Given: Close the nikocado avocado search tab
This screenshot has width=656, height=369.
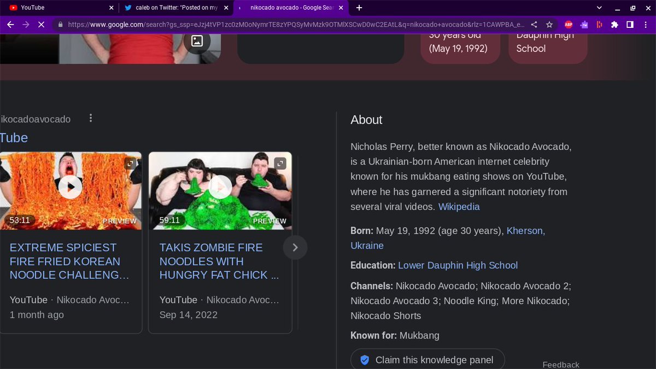Looking at the screenshot, I should [341, 8].
